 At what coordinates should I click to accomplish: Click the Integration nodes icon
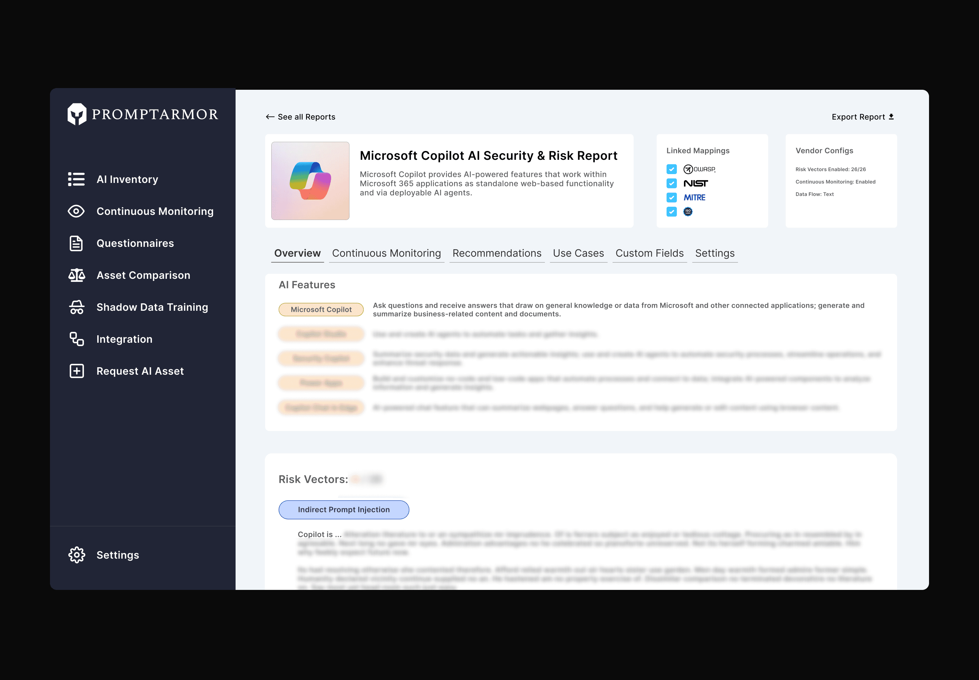tap(77, 339)
